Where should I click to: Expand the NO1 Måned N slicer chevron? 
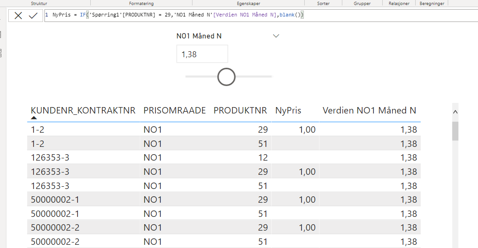point(276,36)
